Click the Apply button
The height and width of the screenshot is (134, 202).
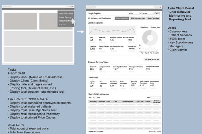click(x=157, y=13)
